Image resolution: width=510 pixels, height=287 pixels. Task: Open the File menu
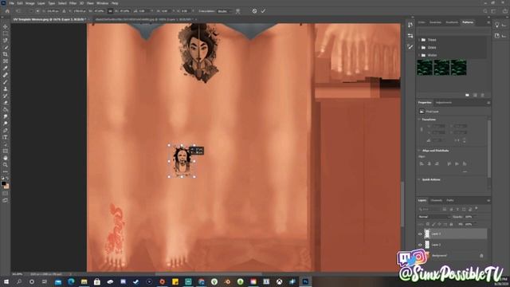click(x=12, y=3)
